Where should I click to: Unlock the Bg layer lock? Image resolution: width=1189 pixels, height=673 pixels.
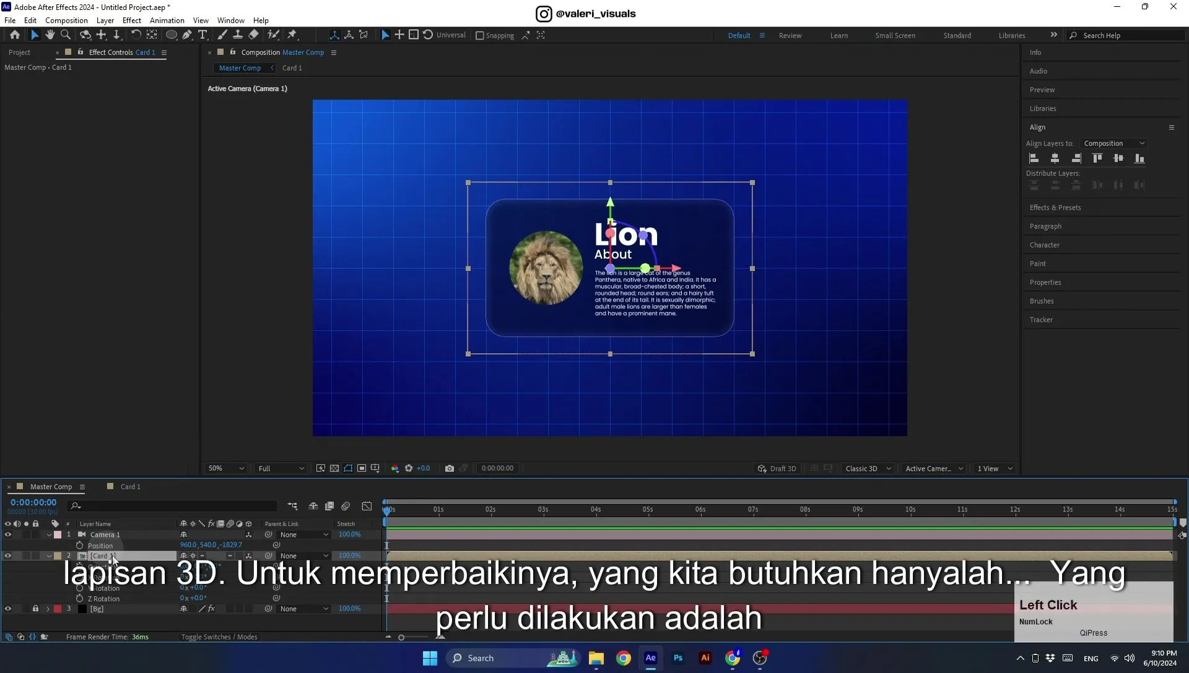(35, 609)
